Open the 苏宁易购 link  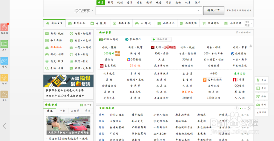(239, 74)
